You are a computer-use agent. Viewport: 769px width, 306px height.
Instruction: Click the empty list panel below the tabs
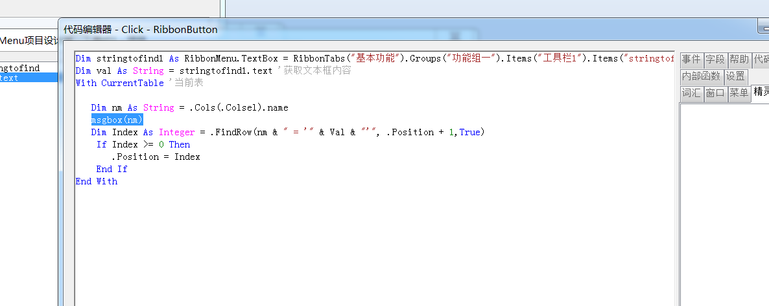[723, 201]
